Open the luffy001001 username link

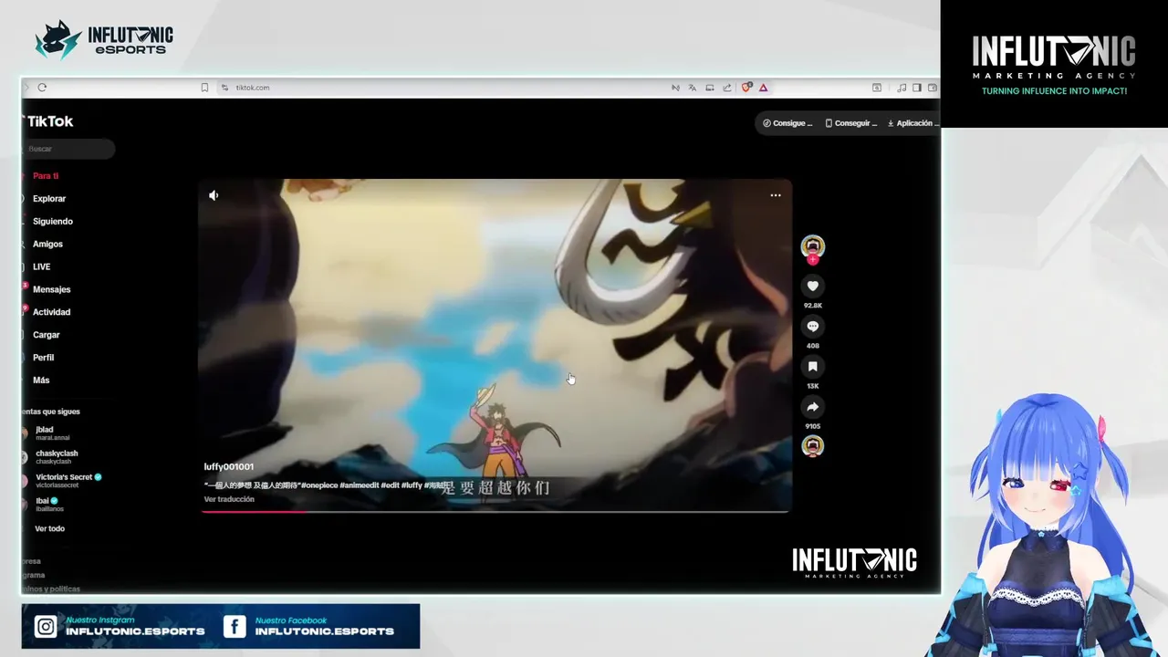[x=228, y=466]
